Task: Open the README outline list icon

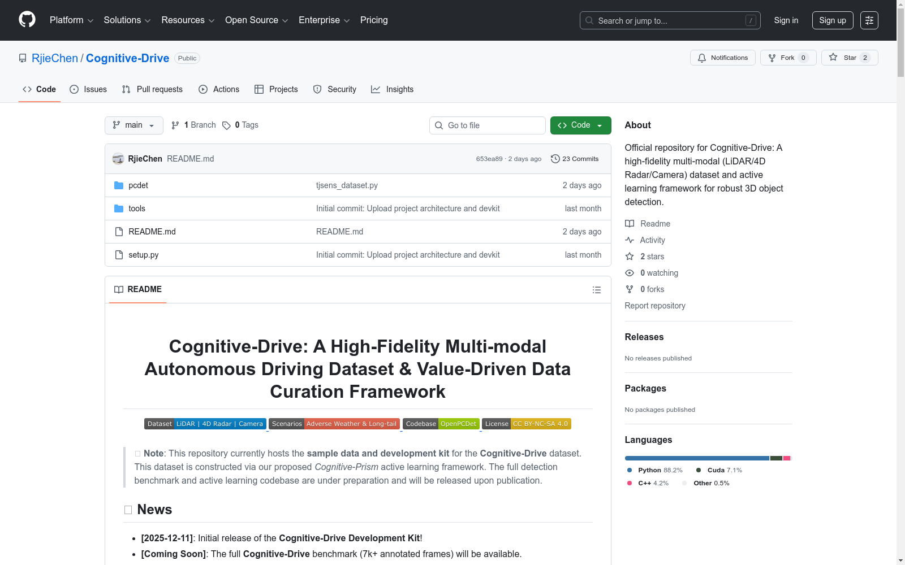Action: [x=597, y=290]
